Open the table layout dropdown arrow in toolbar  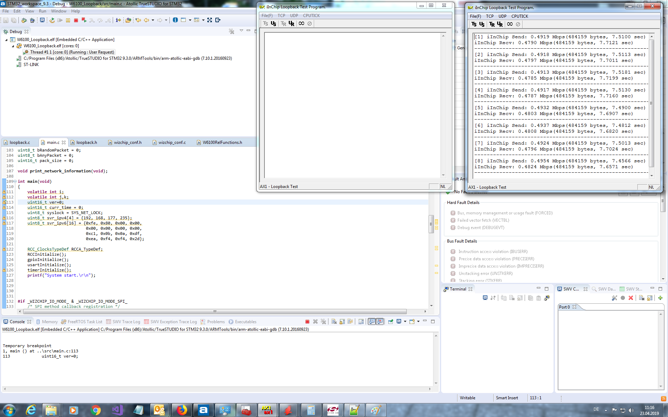tap(203, 20)
